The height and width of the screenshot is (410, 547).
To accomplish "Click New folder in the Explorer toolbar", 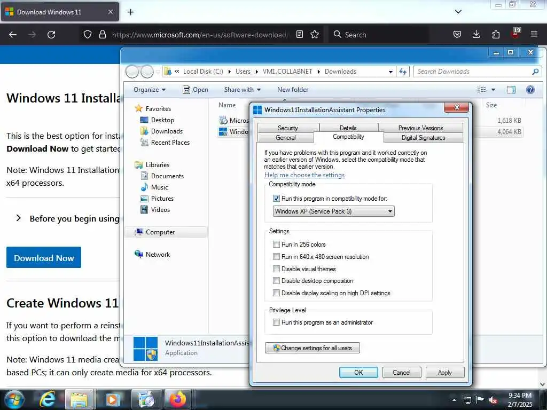I will coord(293,90).
